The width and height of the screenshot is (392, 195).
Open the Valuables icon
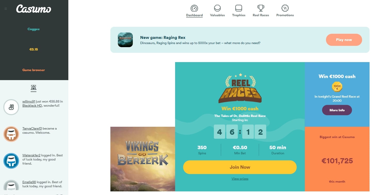coord(217,8)
